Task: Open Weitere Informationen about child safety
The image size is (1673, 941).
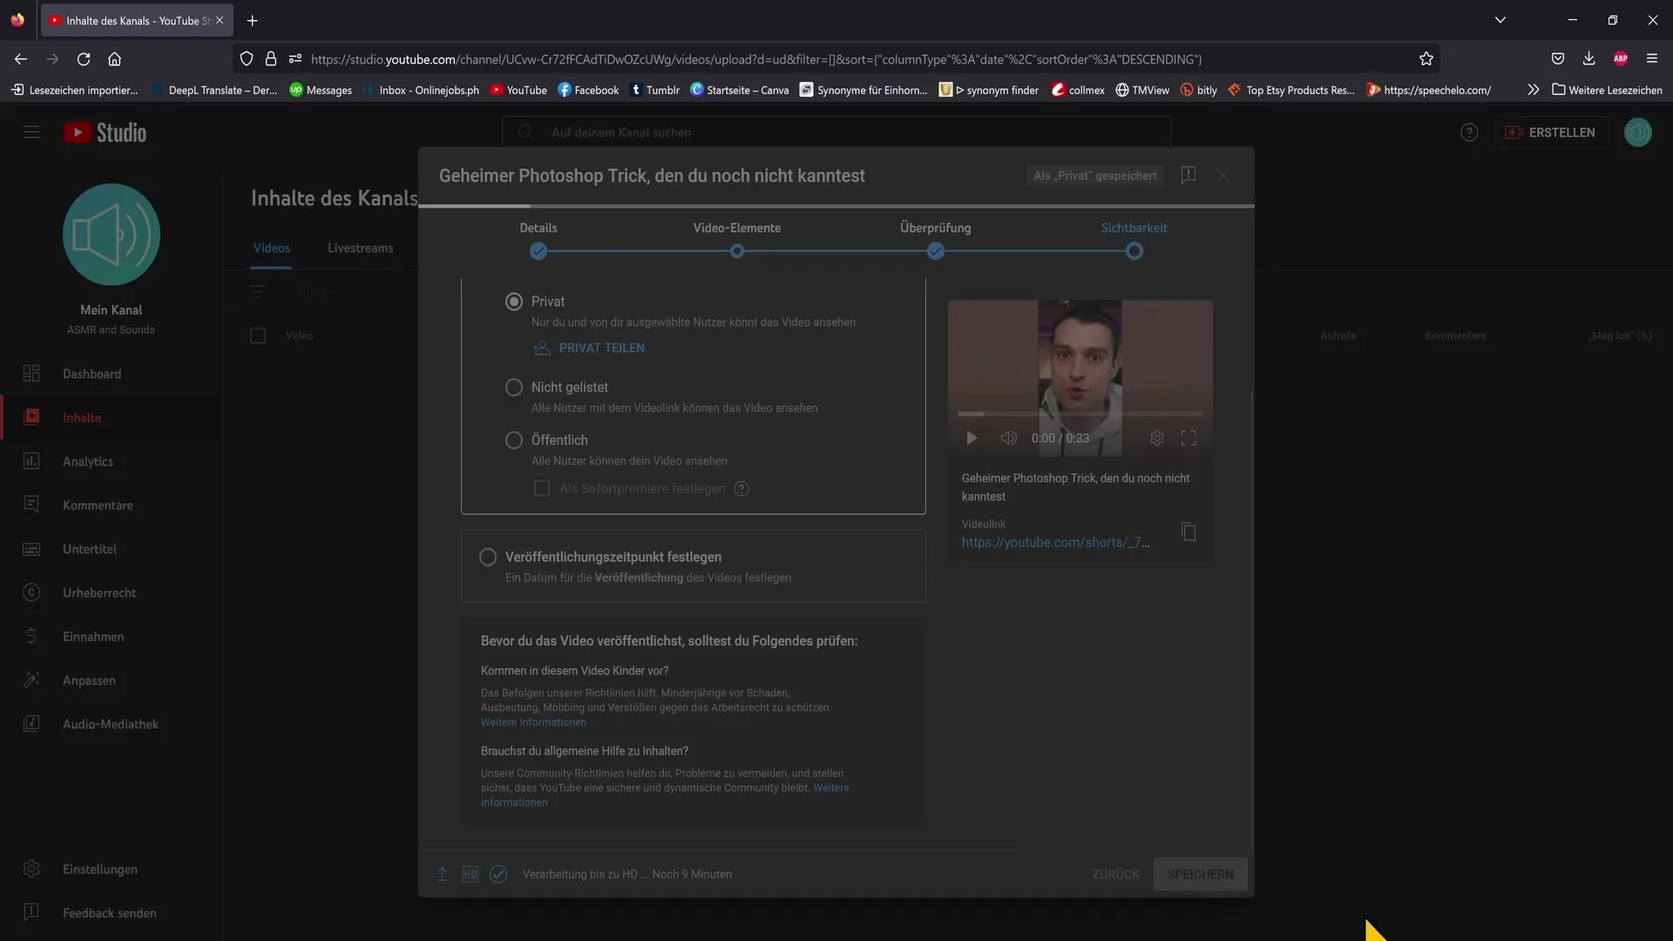Action: [x=533, y=722]
